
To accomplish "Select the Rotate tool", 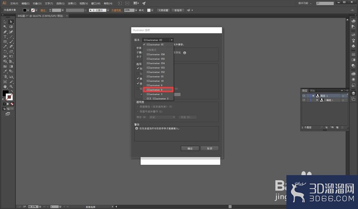I will pyautogui.click(x=5, y=51).
